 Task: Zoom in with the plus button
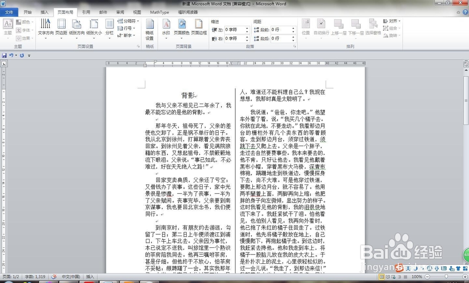(465, 277)
